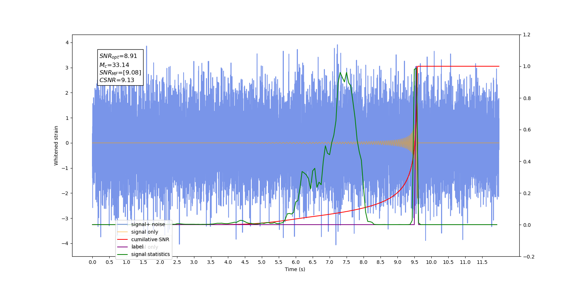Click the 7.5 tick on the time axis
577x288 pixels.
(x=347, y=262)
